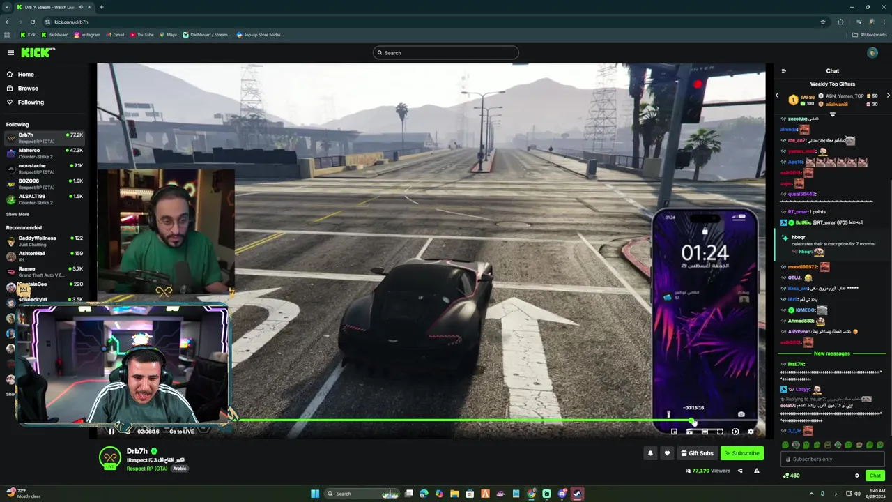The height and width of the screenshot is (502, 892).
Task: Follow channel with the heart button
Action: [667, 453]
